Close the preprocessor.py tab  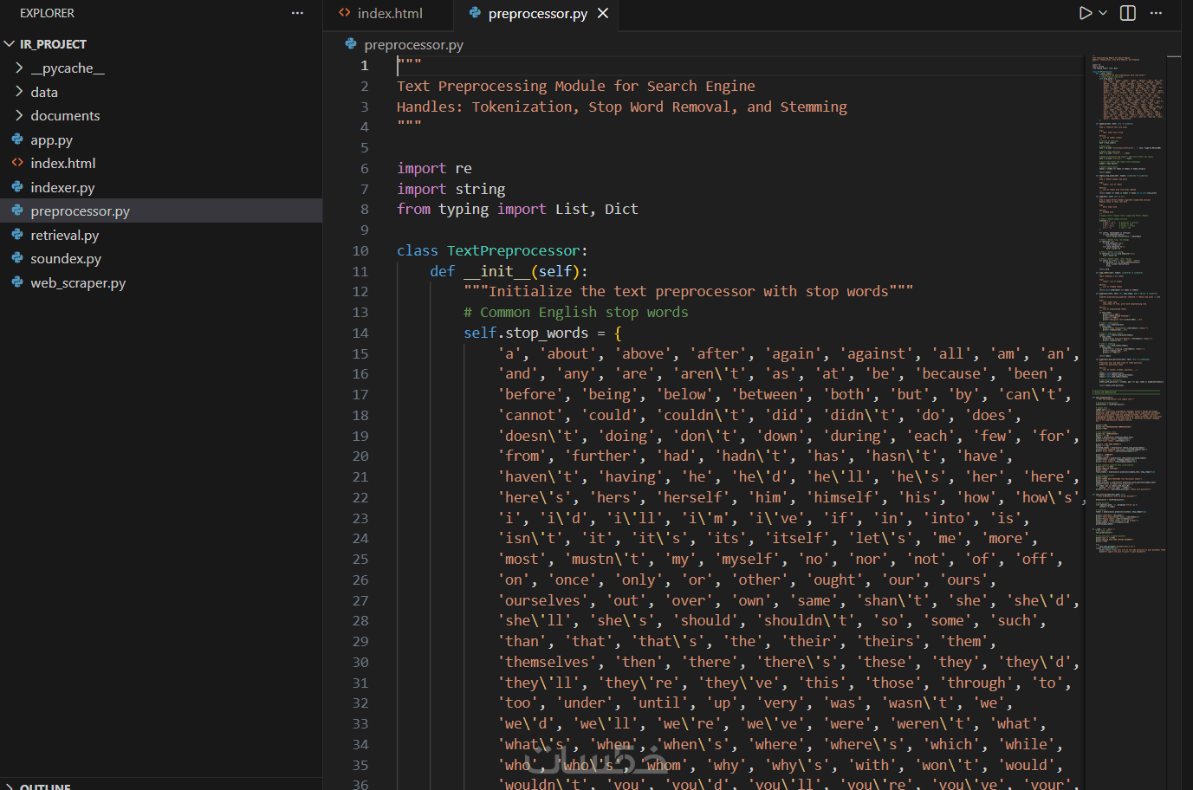point(603,13)
